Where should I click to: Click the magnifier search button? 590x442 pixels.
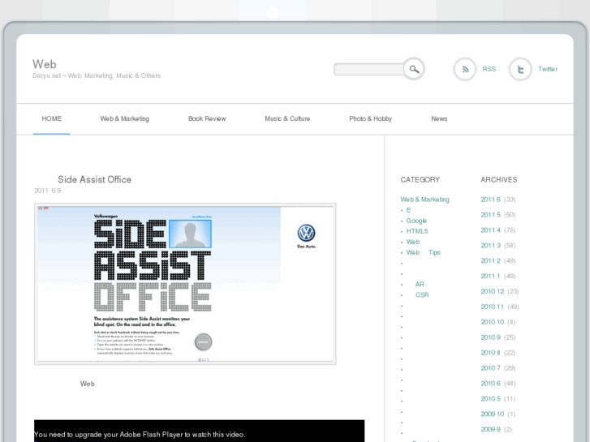tap(414, 69)
